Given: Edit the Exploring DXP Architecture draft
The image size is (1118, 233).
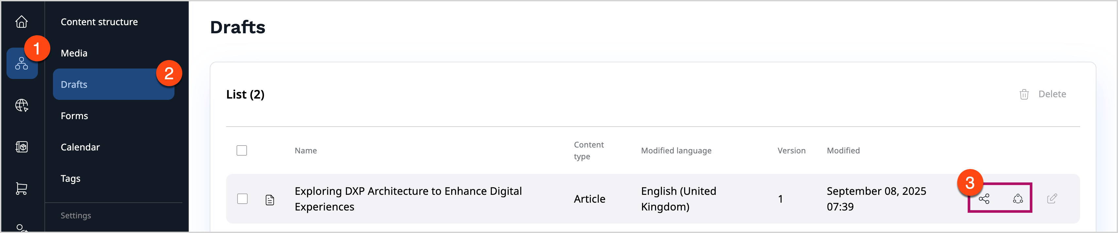Looking at the screenshot, I should pos(1052,199).
